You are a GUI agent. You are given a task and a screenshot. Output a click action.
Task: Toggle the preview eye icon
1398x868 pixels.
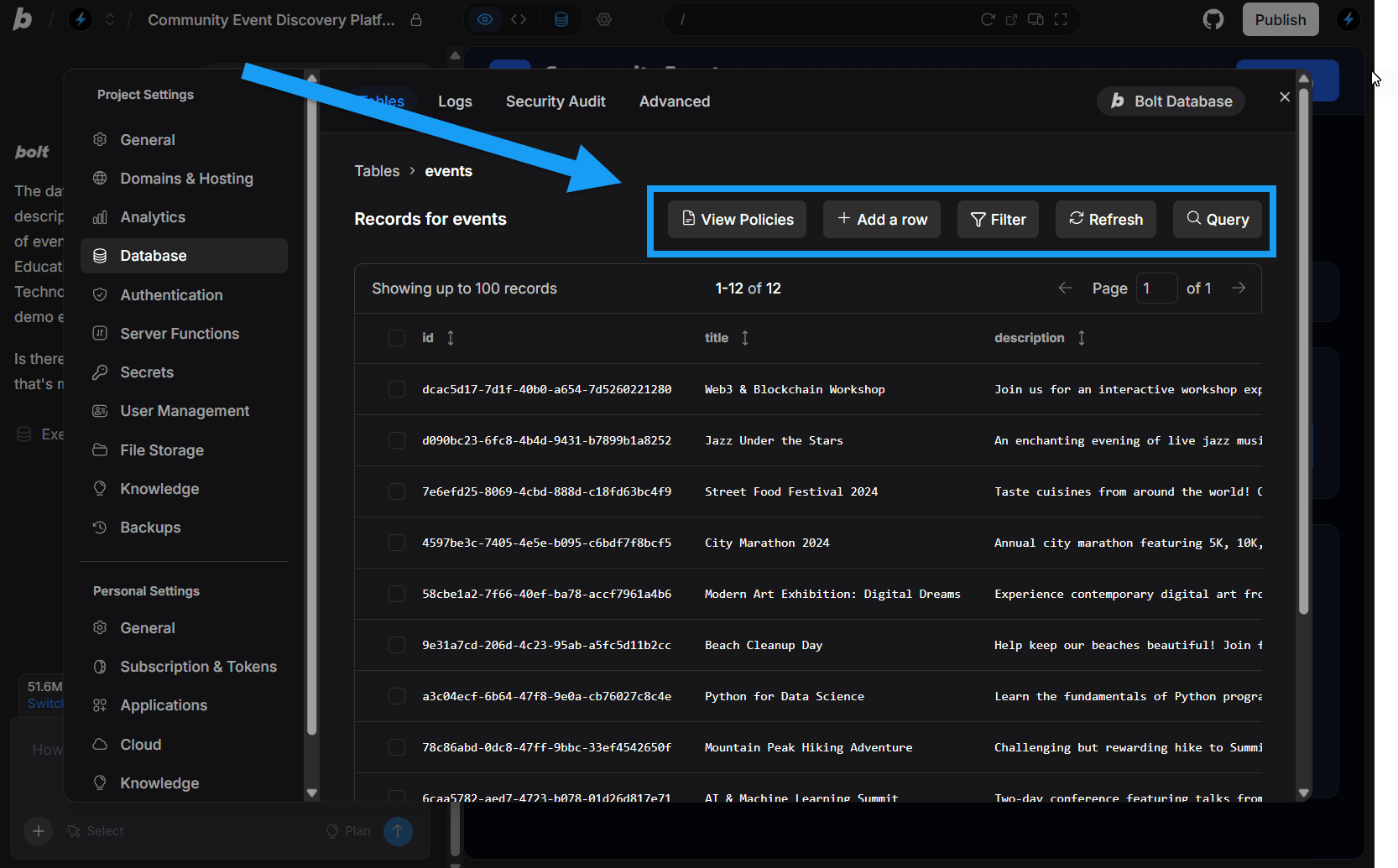(485, 18)
